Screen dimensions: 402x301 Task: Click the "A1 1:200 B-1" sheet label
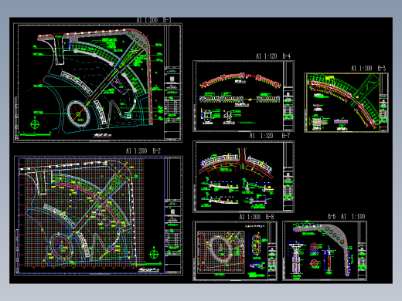click(x=154, y=20)
